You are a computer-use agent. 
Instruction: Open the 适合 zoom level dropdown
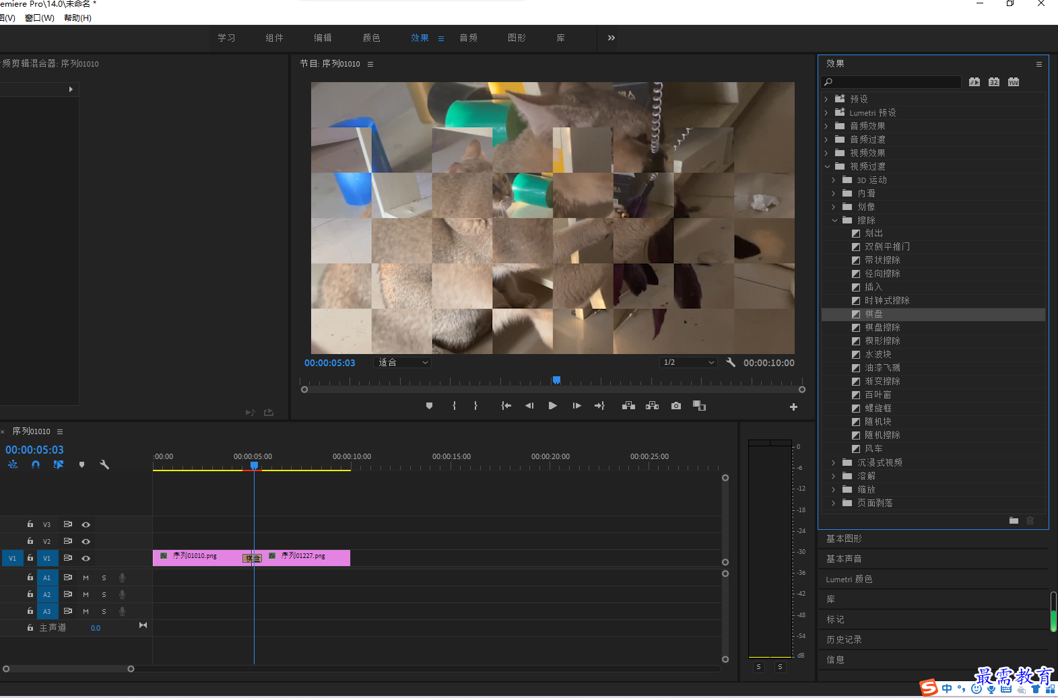[x=403, y=362]
